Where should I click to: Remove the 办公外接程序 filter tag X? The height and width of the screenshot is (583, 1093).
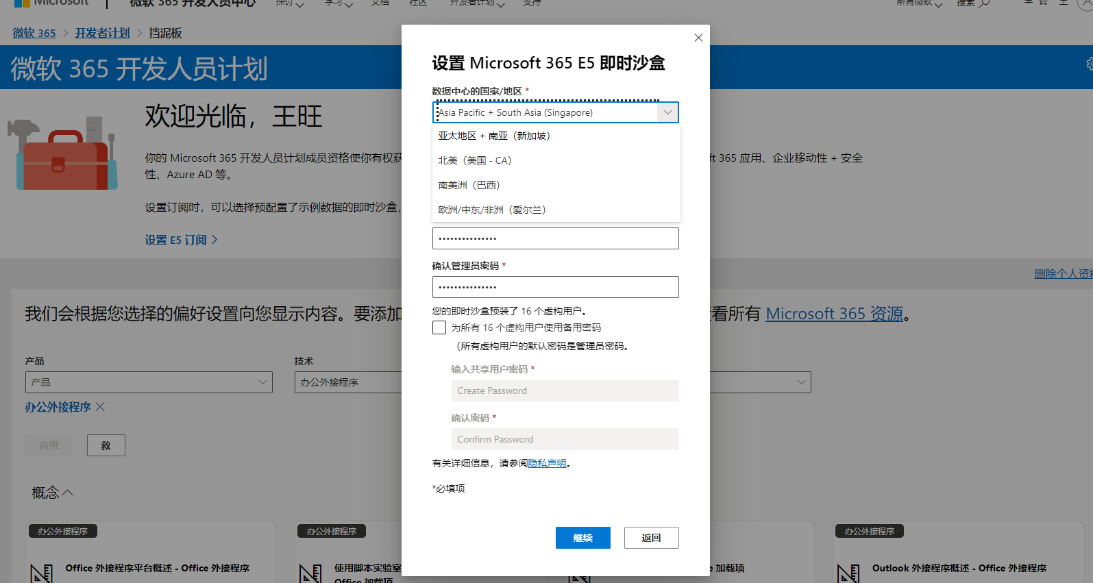(100, 407)
